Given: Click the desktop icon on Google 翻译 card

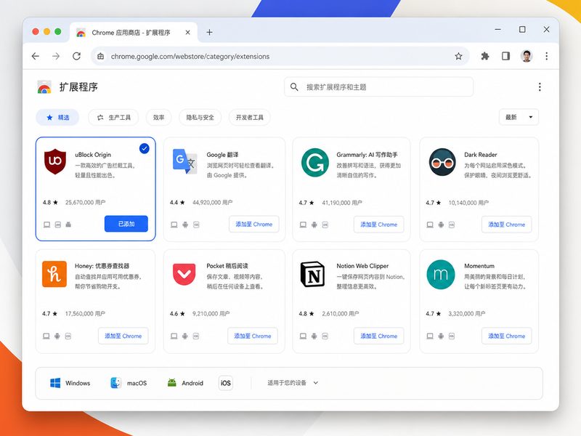Looking at the screenshot, I should 174,225.
